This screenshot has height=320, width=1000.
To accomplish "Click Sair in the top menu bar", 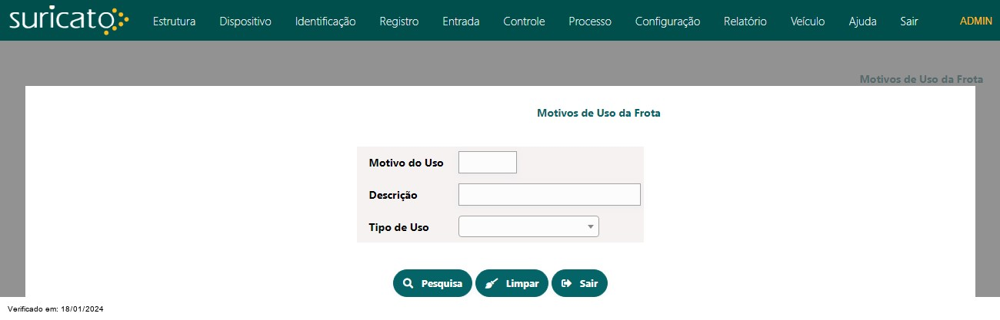I will (909, 21).
